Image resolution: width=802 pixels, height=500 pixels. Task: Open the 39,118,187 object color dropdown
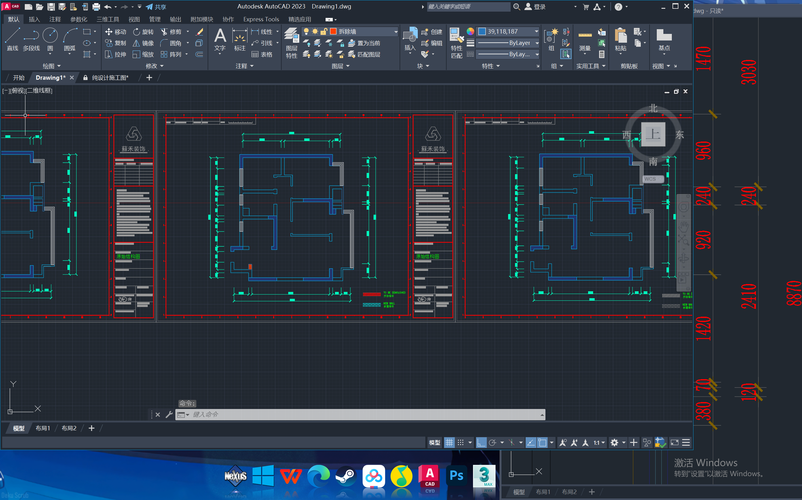coord(536,32)
